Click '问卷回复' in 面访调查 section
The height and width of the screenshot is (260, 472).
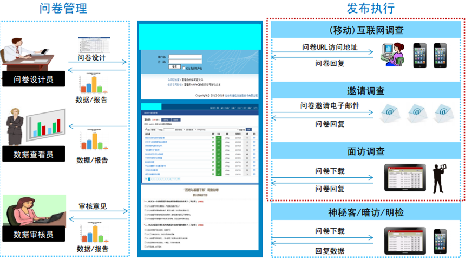pyautogui.click(x=330, y=189)
